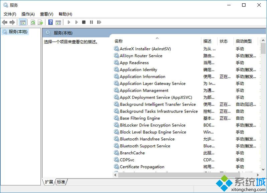Click gear icon beside BranchCache
This screenshot has height=193, width=267.
point(116,153)
